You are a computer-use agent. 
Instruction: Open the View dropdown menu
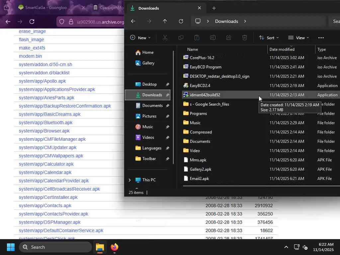(x=298, y=38)
